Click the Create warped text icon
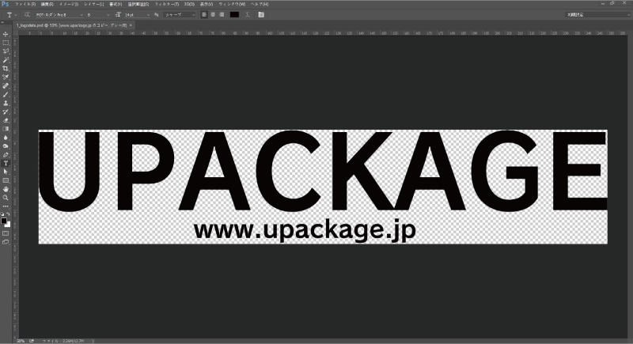 248,14
